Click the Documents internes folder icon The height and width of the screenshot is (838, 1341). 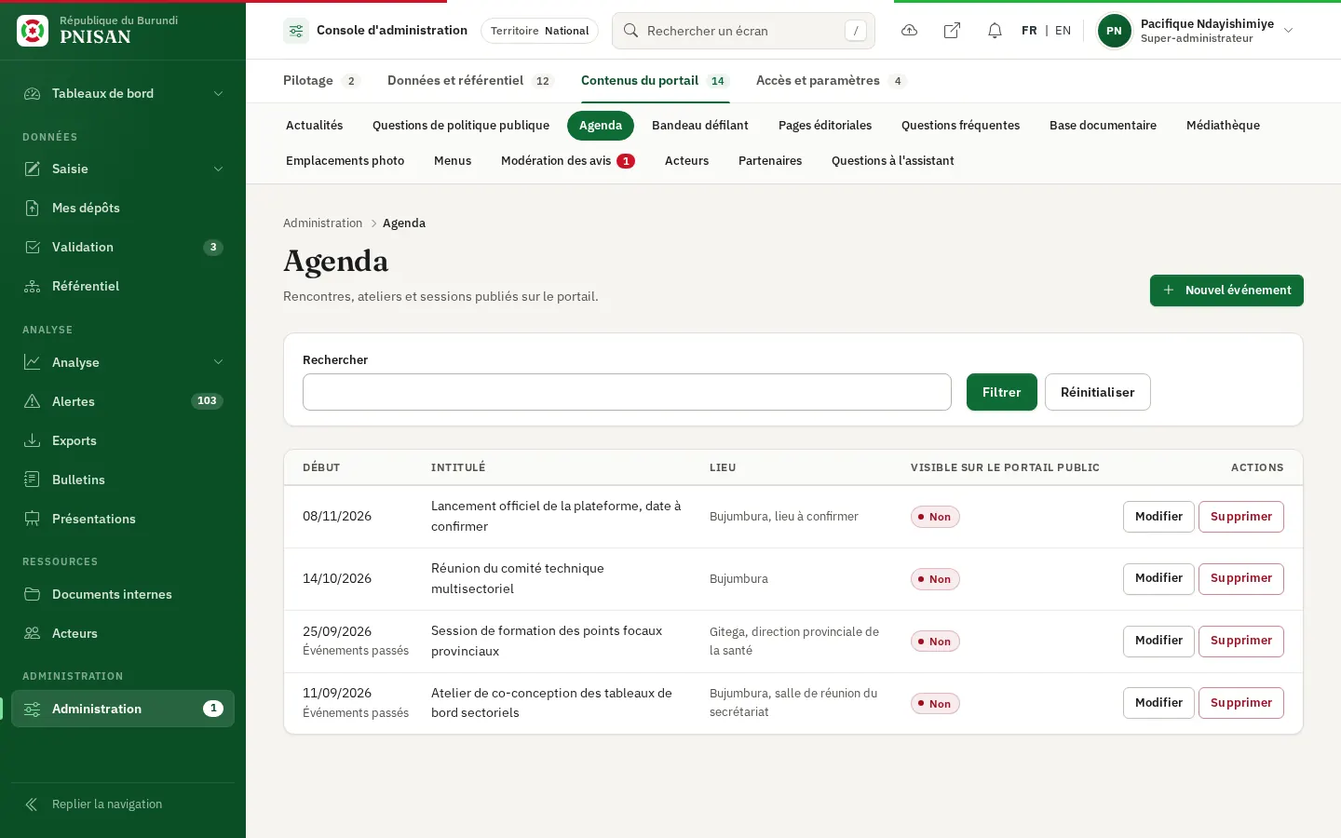pyautogui.click(x=33, y=594)
